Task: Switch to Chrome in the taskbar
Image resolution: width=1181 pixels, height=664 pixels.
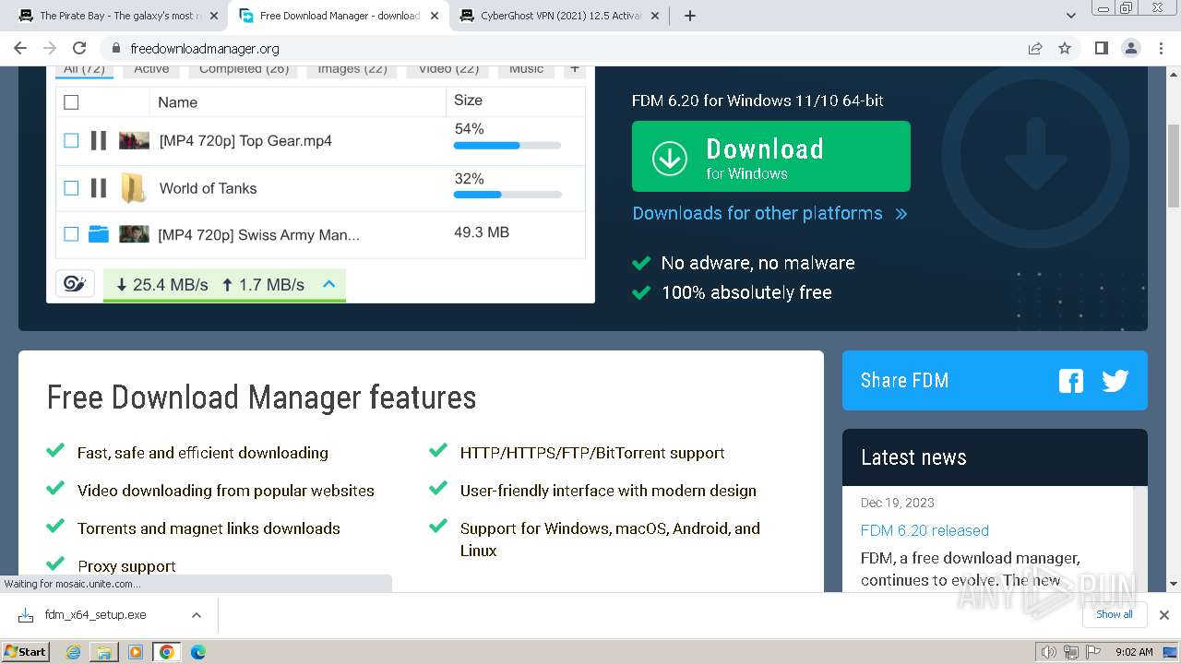Action: (x=167, y=652)
